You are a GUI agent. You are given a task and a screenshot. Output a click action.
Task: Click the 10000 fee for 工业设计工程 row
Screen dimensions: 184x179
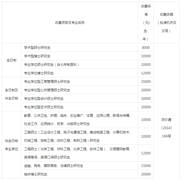pyautogui.click(x=146, y=136)
